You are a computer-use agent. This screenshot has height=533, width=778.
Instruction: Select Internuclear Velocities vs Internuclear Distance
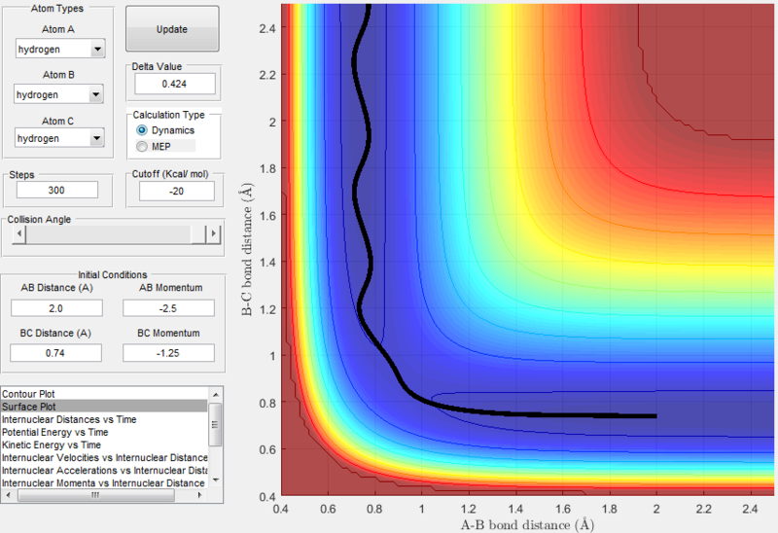click(x=104, y=457)
